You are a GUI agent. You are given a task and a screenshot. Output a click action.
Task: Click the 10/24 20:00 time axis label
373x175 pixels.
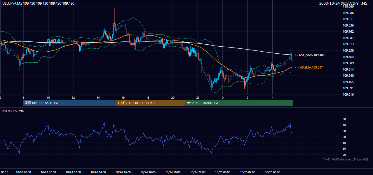click(x=173, y=172)
